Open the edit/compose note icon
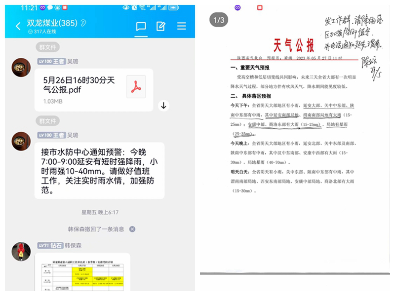 [x=161, y=26]
